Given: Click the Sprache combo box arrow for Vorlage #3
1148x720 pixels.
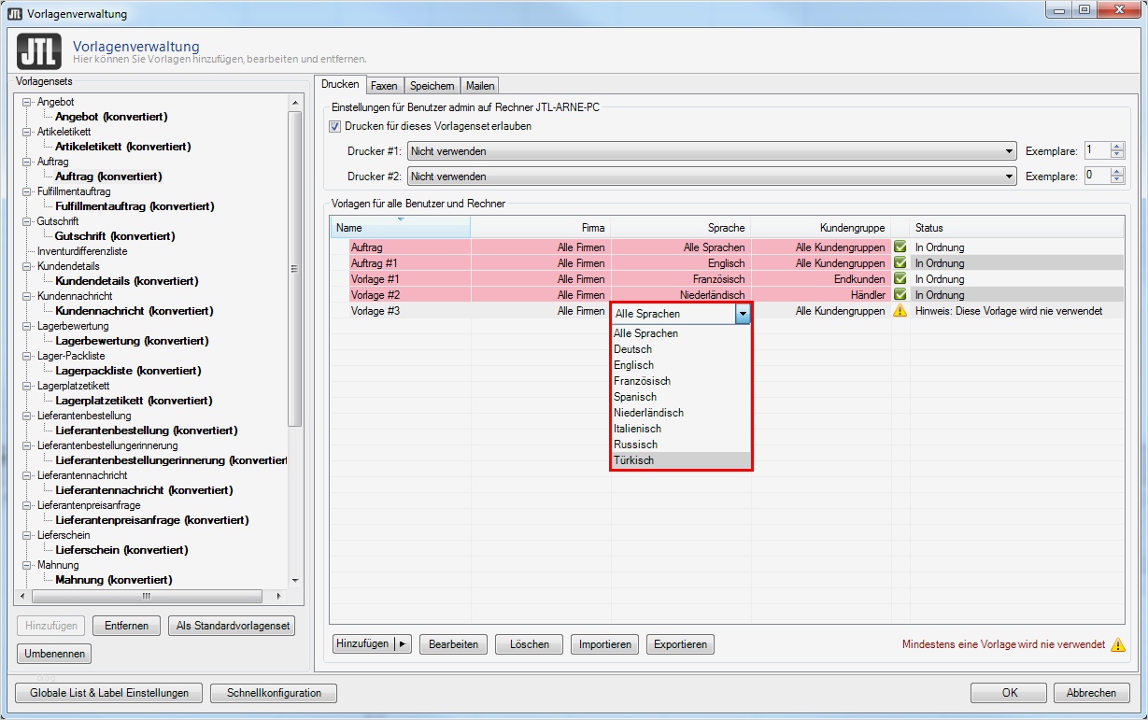Looking at the screenshot, I should point(743,315).
